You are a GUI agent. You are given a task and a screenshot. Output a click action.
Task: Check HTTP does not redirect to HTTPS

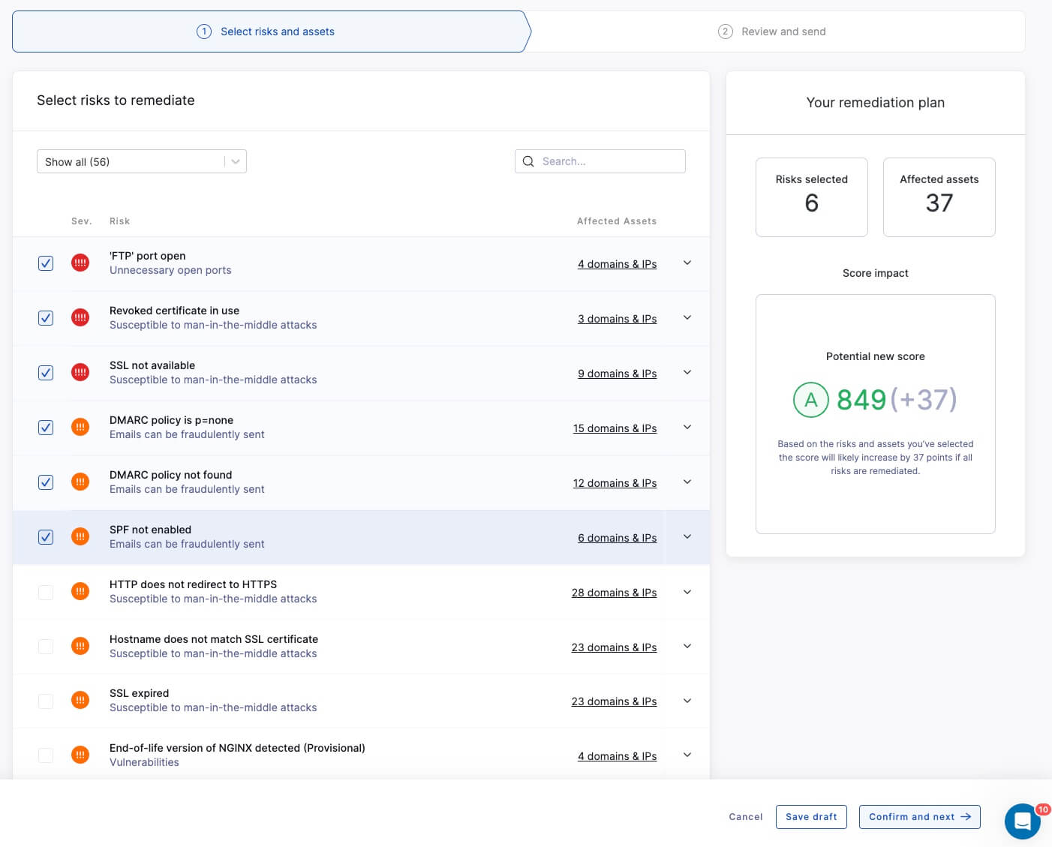pyautogui.click(x=46, y=592)
